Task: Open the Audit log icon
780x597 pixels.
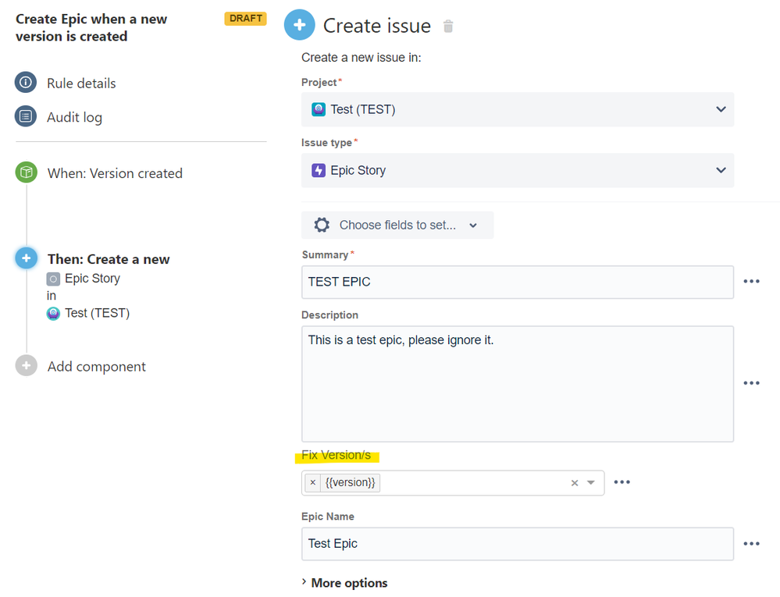Action: tap(26, 116)
